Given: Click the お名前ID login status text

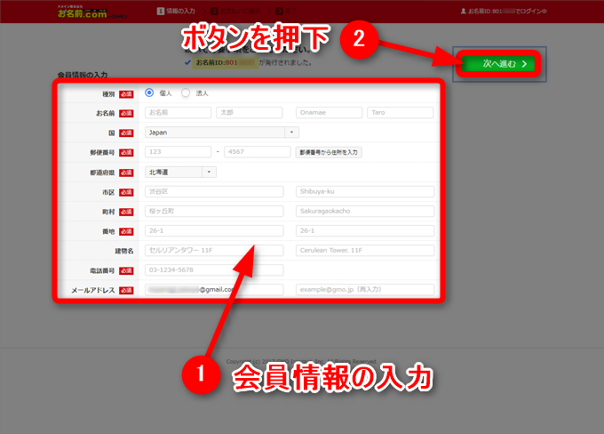Looking at the screenshot, I should 507,12.
